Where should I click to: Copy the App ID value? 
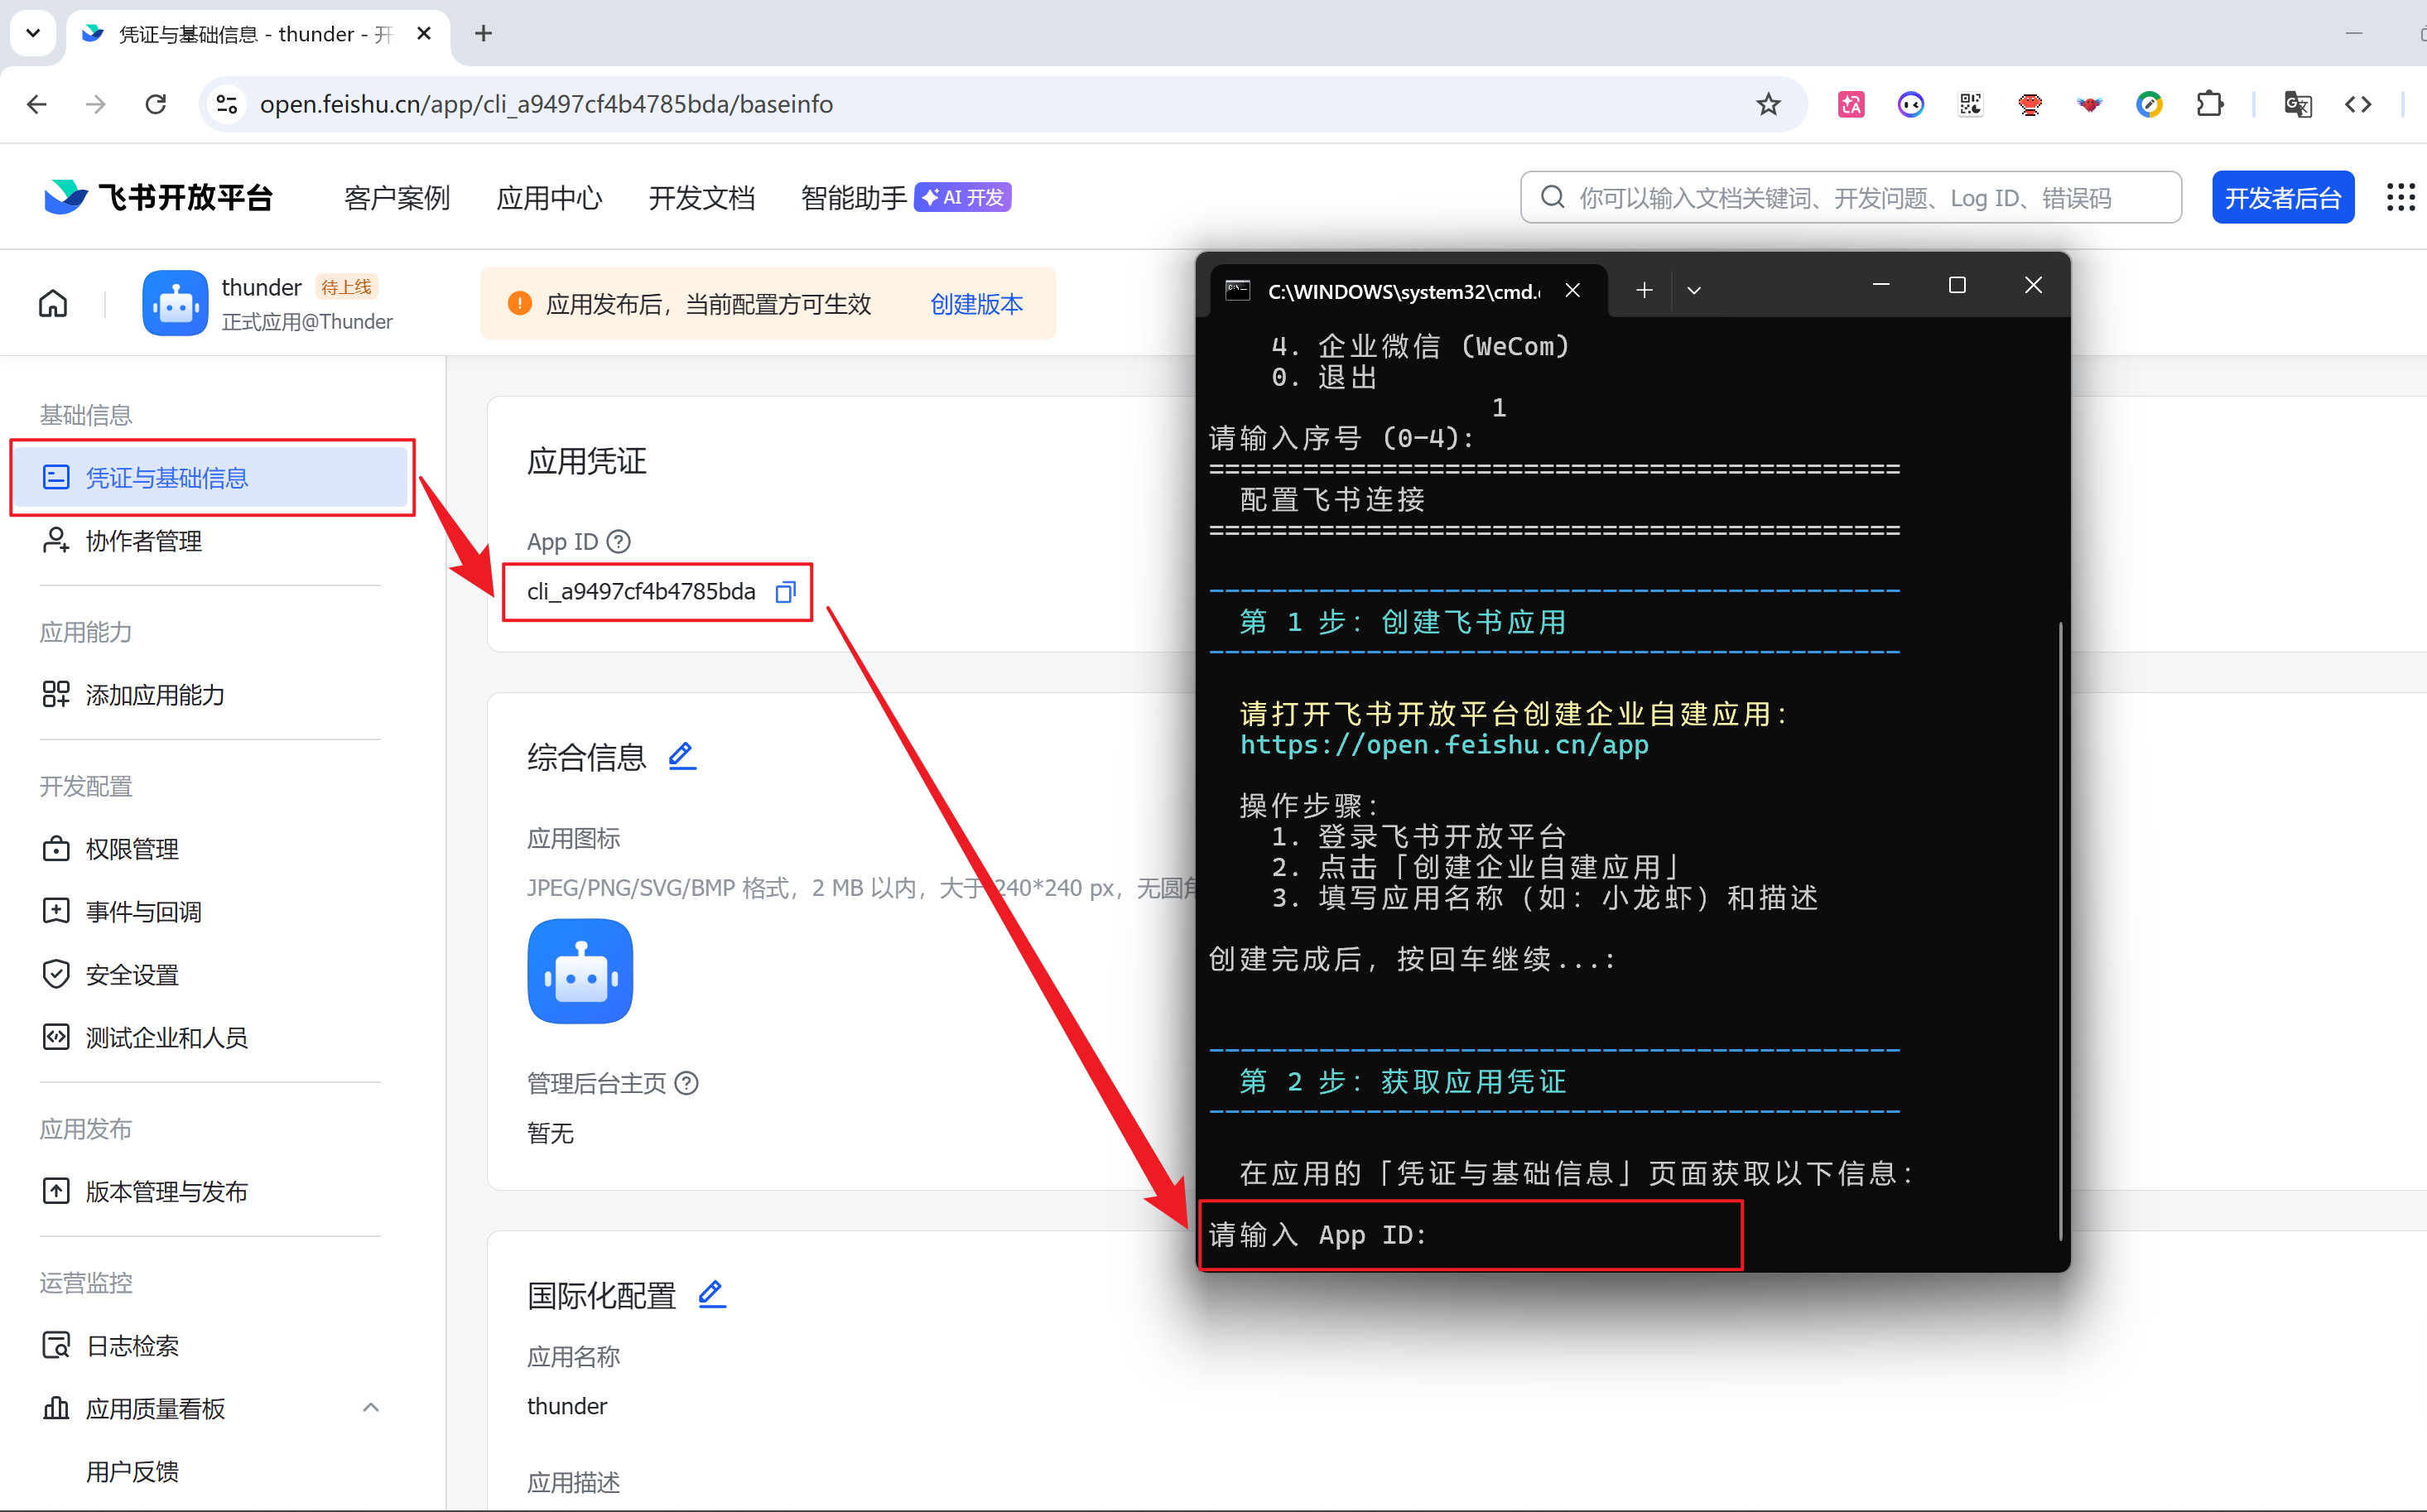pyautogui.click(x=785, y=592)
